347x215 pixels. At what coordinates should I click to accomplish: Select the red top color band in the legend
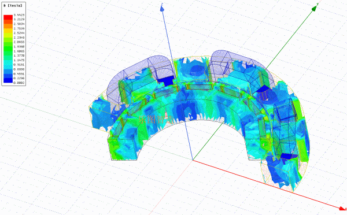pyautogui.click(x=8, y=17)
